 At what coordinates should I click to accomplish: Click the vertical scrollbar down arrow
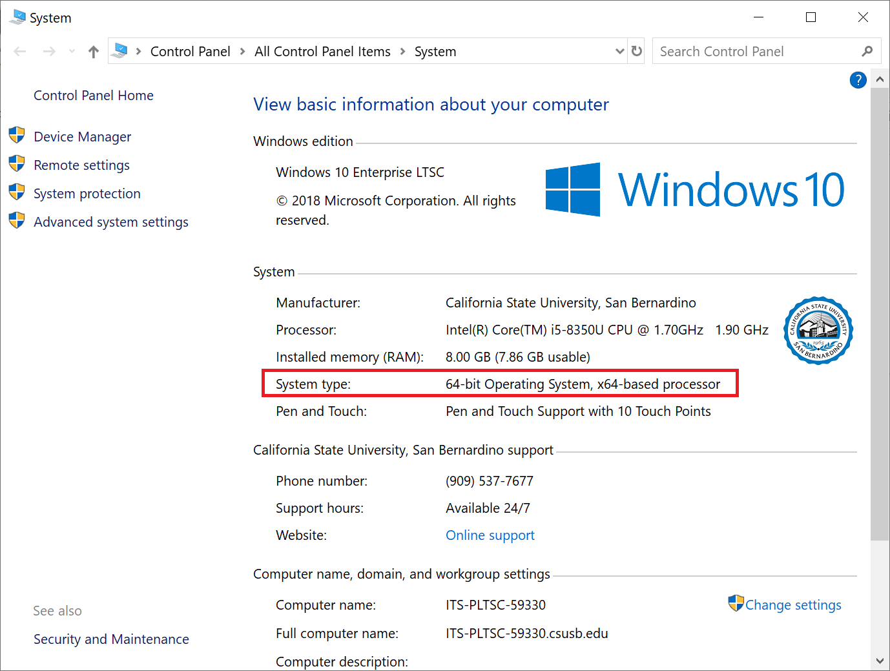tap(879, 661)
